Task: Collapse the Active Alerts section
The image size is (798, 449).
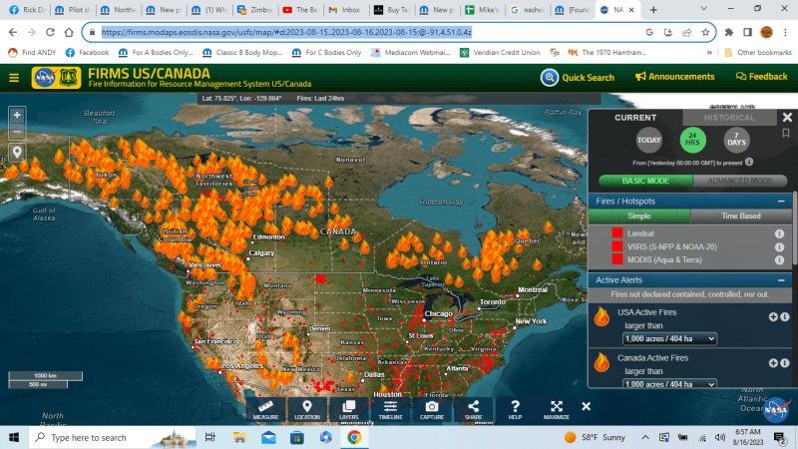Action: pyautogui.click(x=781, y=280)
